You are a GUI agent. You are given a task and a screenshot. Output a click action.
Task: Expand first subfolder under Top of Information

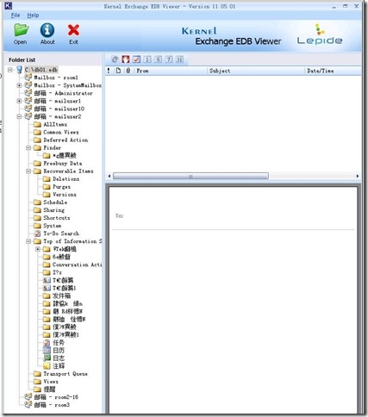(38, 249)
